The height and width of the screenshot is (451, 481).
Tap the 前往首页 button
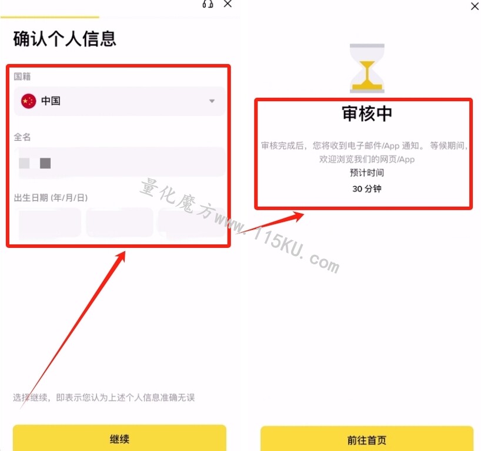pyautogui.click(x=367, y=439)
